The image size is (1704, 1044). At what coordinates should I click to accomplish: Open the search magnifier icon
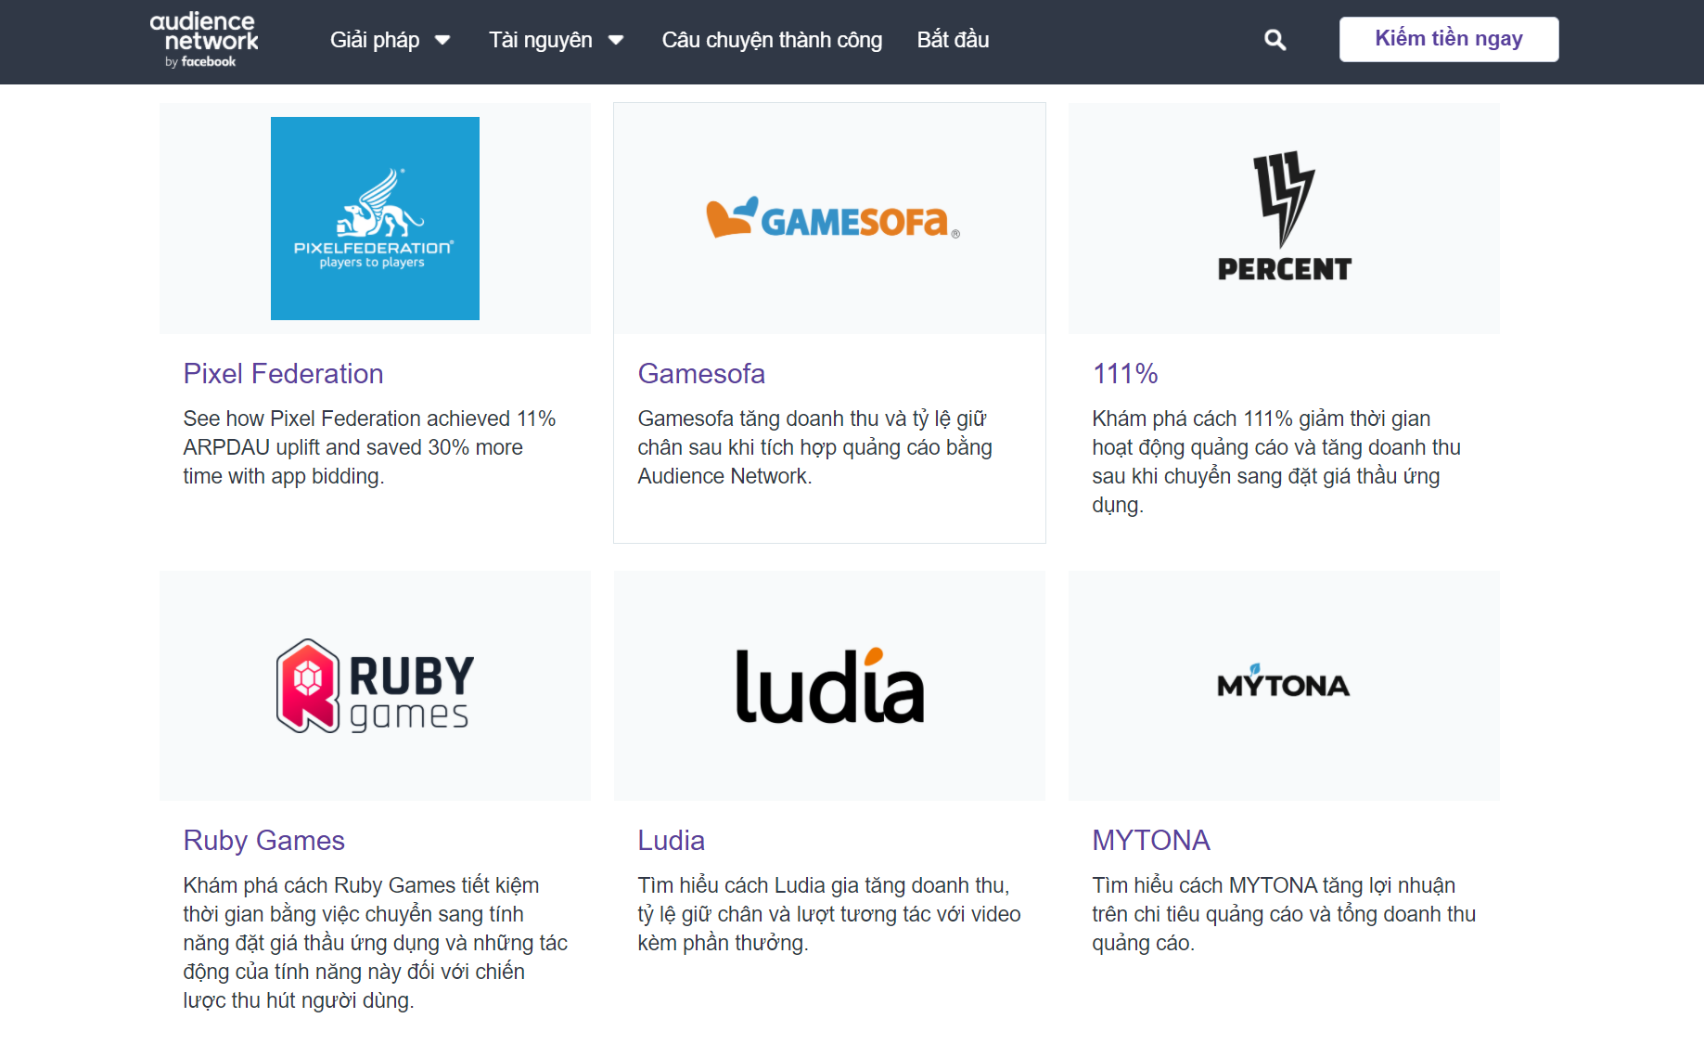pos(1275,40)
